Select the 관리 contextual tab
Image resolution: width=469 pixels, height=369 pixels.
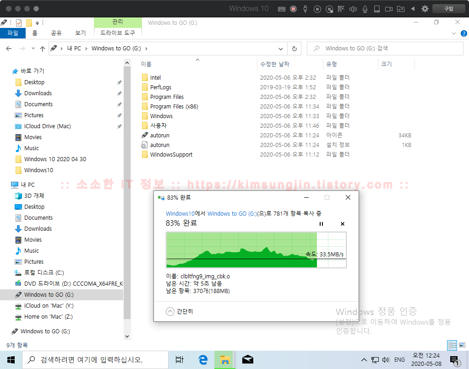(x=118, y=22)
